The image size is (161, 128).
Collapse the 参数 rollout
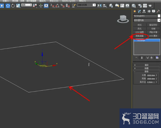click(x=146, y=71)
